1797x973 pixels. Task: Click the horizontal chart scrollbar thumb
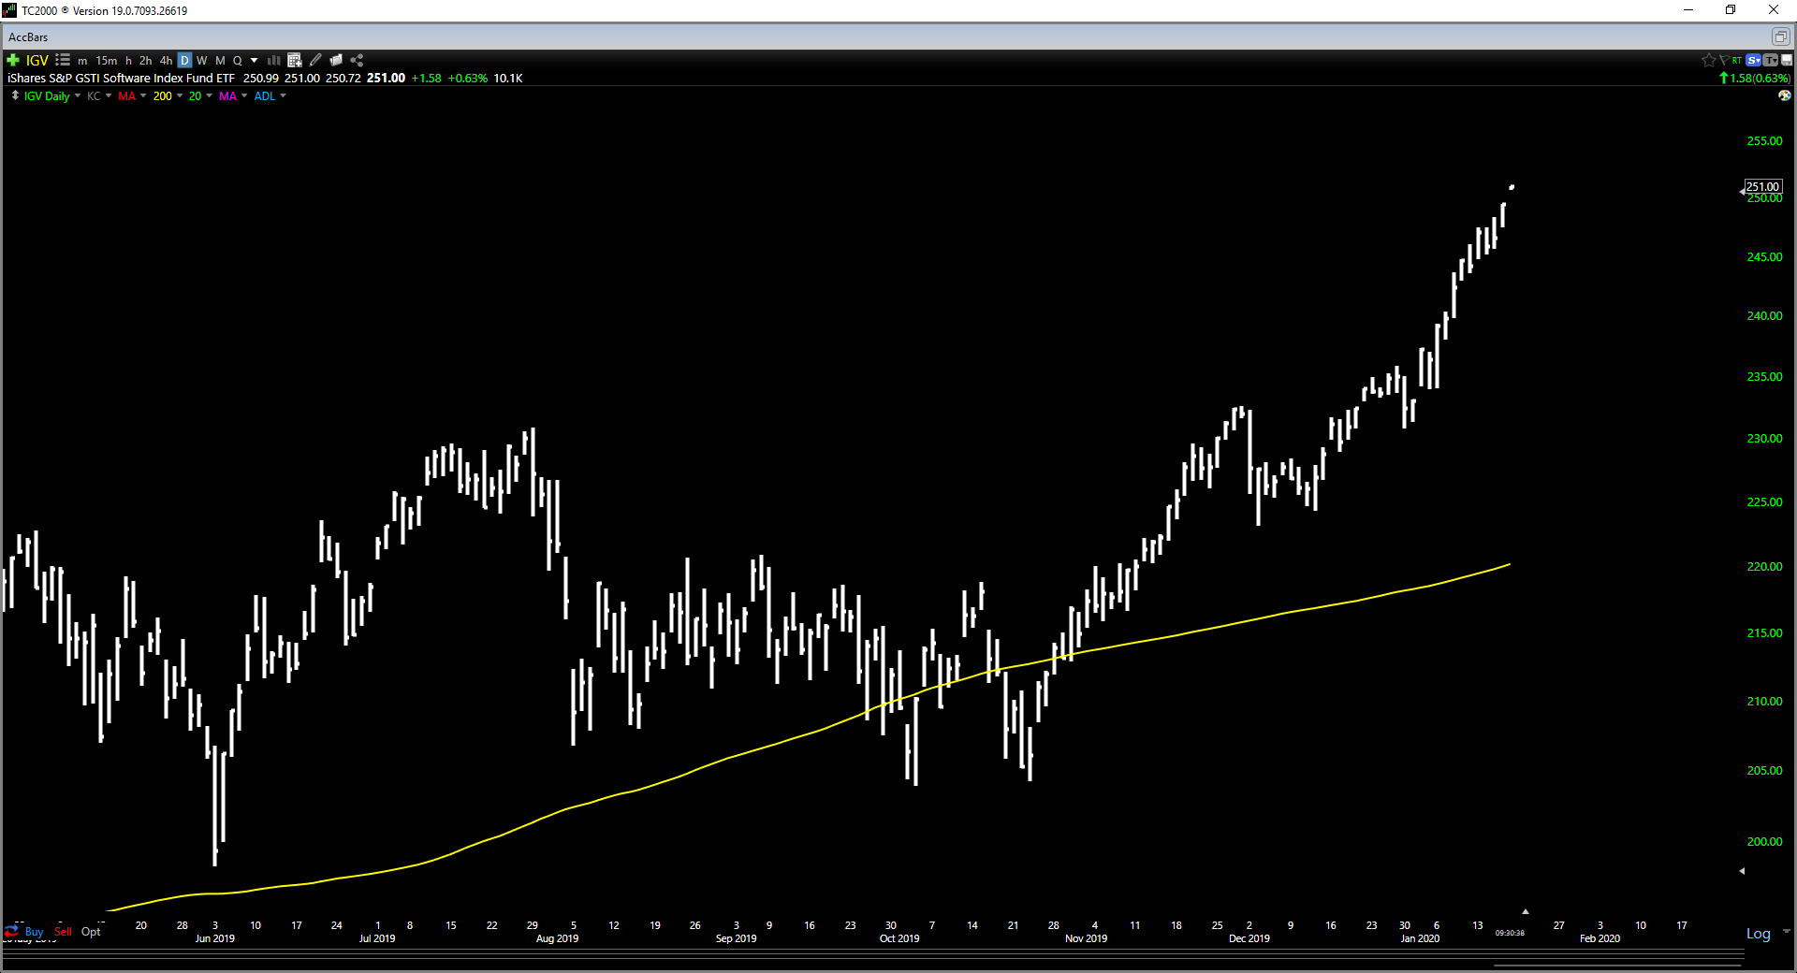[1615, 966]
